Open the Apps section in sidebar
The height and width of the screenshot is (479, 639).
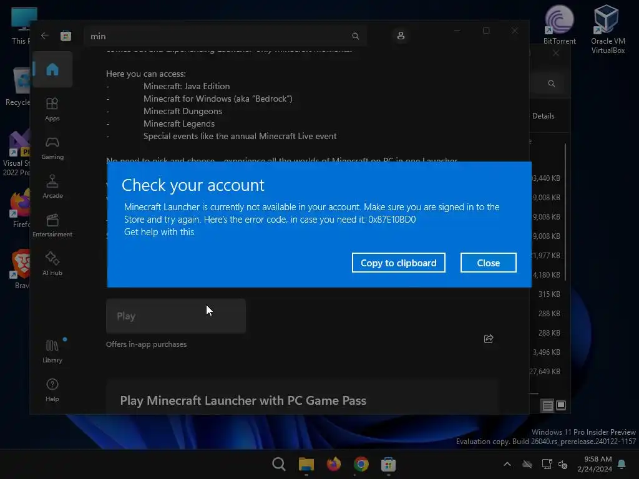[x=52, y=109]
